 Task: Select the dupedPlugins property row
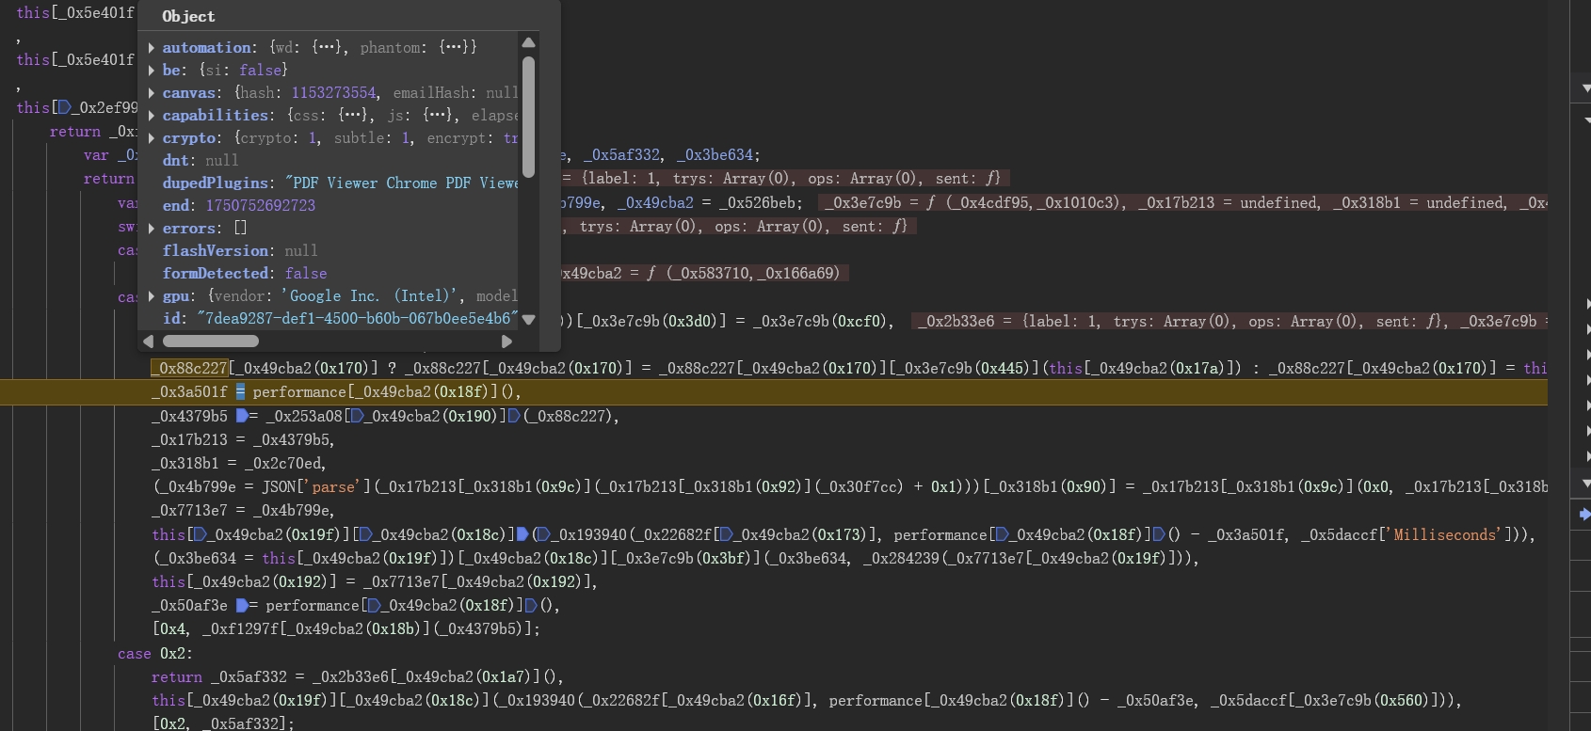340,183
